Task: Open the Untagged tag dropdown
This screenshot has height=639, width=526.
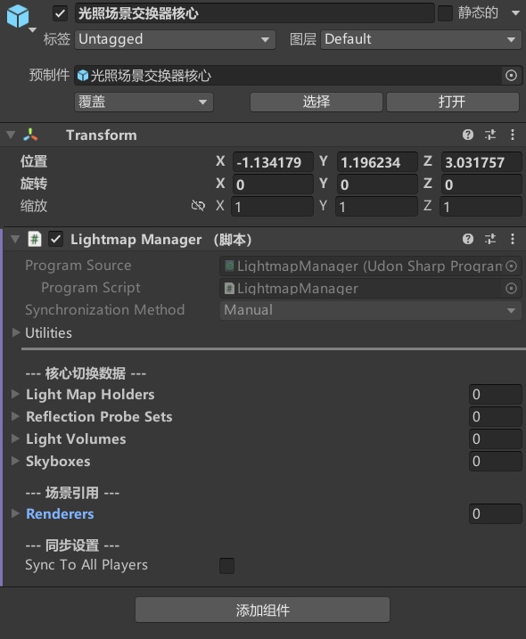Action: [x=175, y=39]
